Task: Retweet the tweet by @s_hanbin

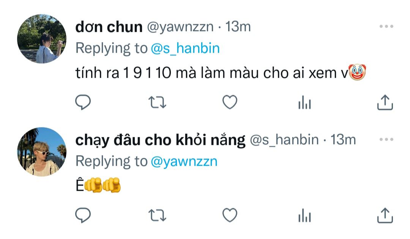Action: point(157,215)
